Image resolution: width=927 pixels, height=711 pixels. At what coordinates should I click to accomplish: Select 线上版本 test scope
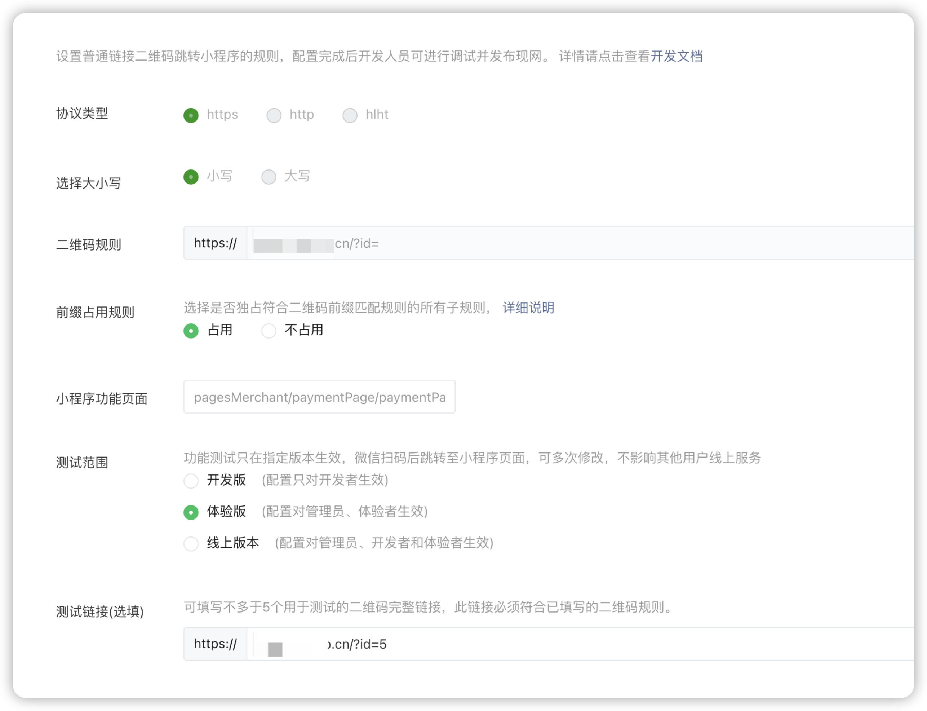point(191,543)
